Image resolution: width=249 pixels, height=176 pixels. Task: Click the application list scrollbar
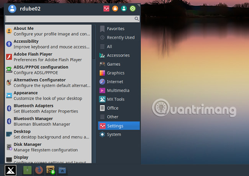coord(94,42)
